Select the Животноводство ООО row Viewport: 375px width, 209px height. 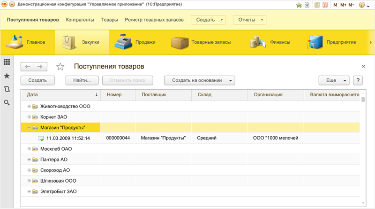[x=190, y=106]
